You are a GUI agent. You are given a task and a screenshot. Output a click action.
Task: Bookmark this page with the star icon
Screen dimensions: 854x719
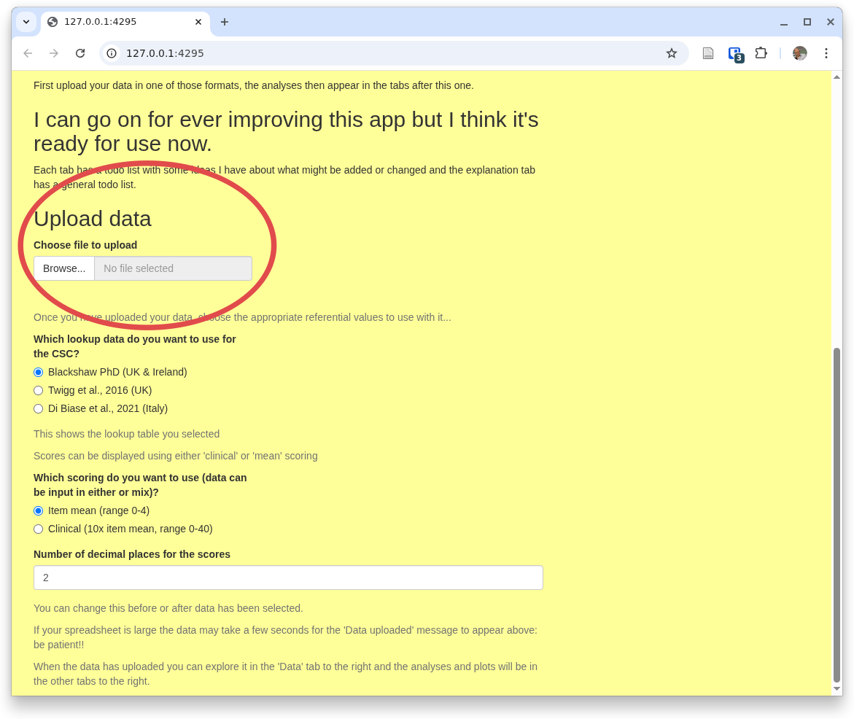point(671,53)
